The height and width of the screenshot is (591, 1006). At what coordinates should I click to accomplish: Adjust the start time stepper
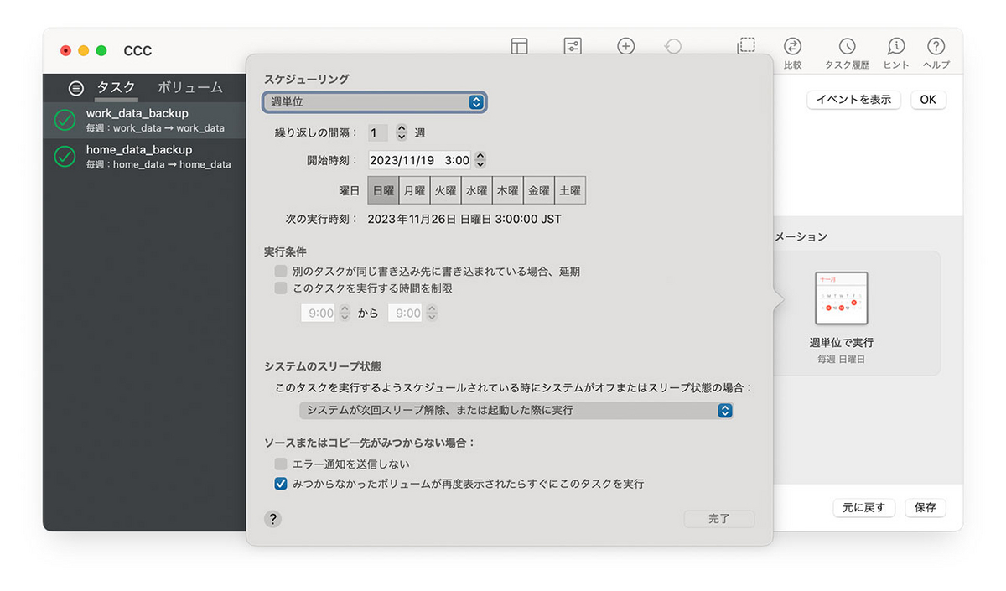[480, 159]
